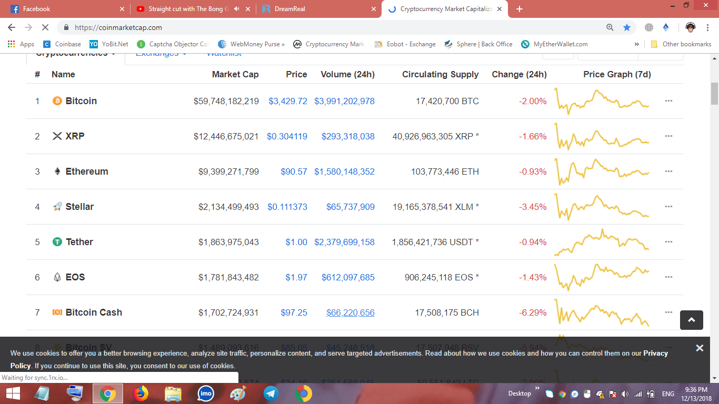719x404 pixels.
Task: Open the Windows Start menu
Action: coord(13,393)
